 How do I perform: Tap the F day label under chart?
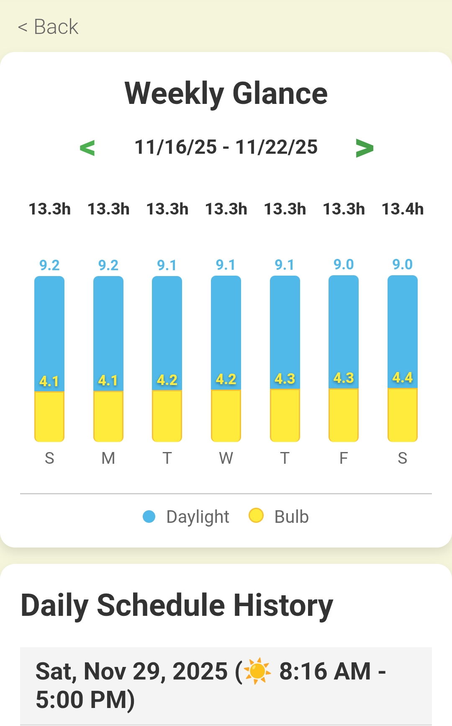[344, 458]
